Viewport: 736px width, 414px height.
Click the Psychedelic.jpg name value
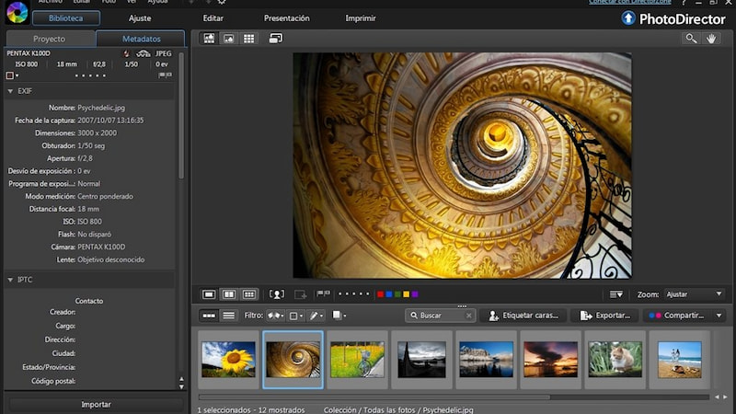click(101, 108)
